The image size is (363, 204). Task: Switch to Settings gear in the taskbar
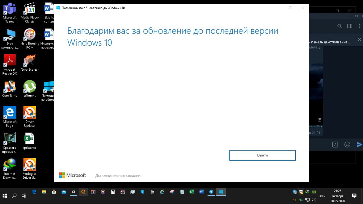[73, 192]
